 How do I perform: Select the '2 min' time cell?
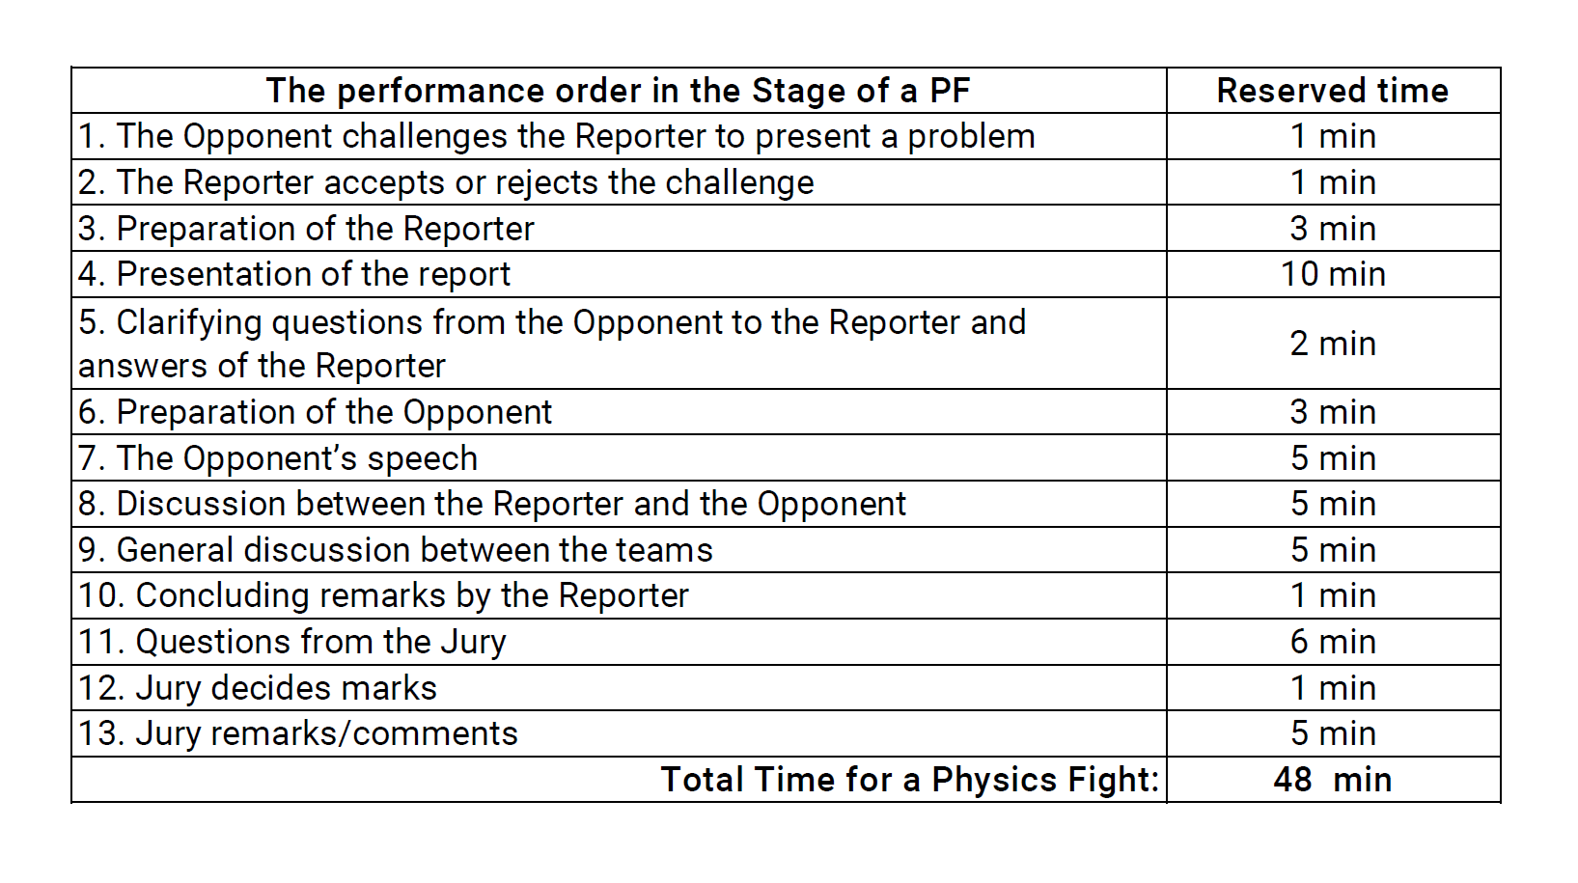pyautogui.click(x=1333, y=344)
